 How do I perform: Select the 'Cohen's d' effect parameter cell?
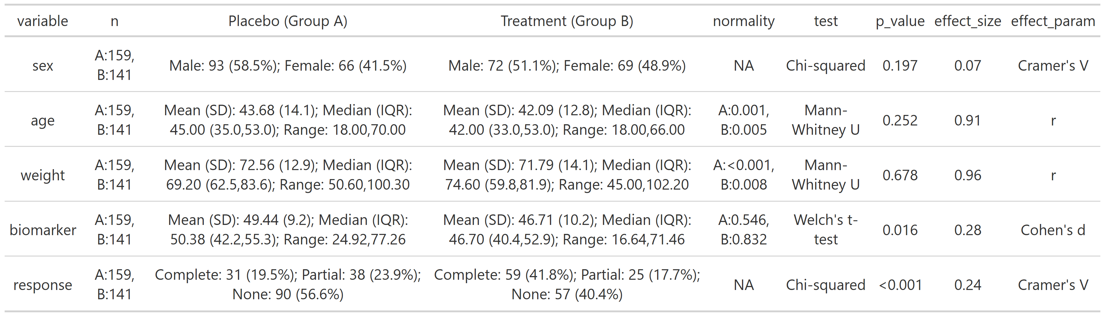(x=1053, y=230)
